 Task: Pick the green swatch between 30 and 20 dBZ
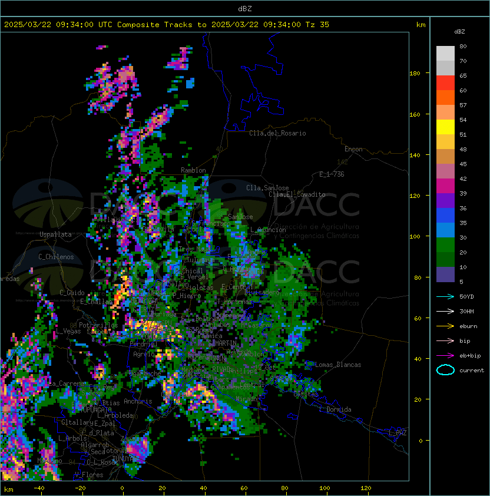tap(445, 244)
